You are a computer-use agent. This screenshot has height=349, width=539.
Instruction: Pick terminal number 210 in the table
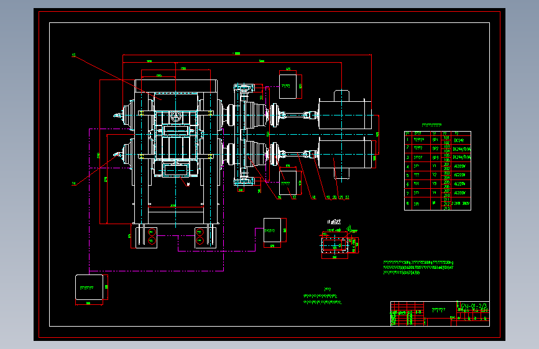446,196
